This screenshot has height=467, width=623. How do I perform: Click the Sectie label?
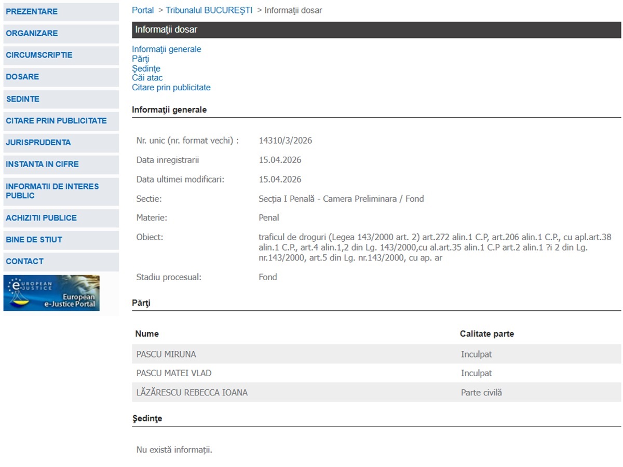point(149,199)
